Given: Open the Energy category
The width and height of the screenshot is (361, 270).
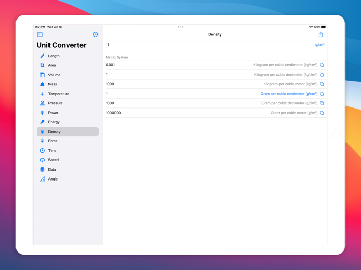Looking at the screenshot, I should pos(68,122).
